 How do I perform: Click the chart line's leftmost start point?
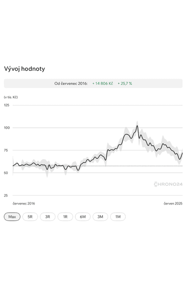13,166
